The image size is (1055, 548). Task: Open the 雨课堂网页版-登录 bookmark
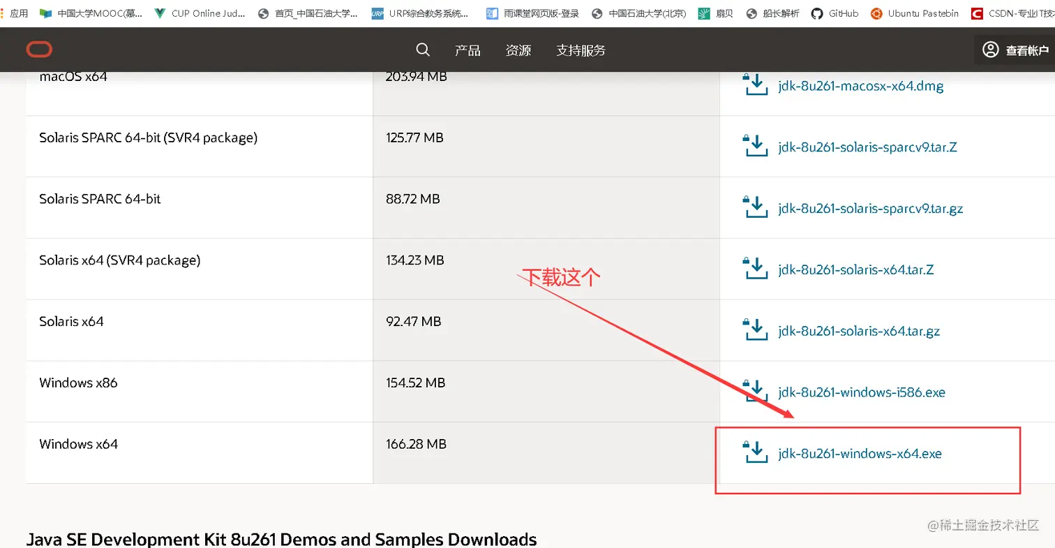pyautogui.click(x=532, y=13)
